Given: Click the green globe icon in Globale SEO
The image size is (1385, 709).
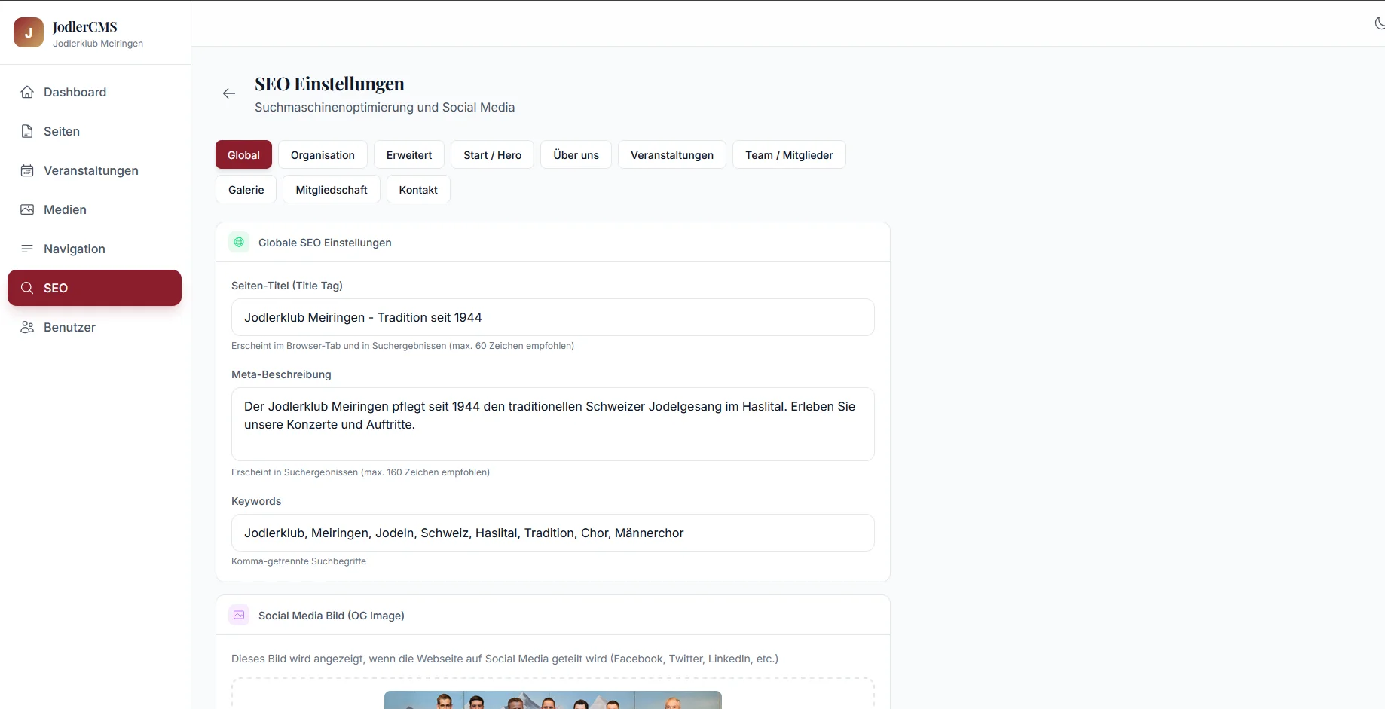Looking at the screenshot, I should (239, 242).
